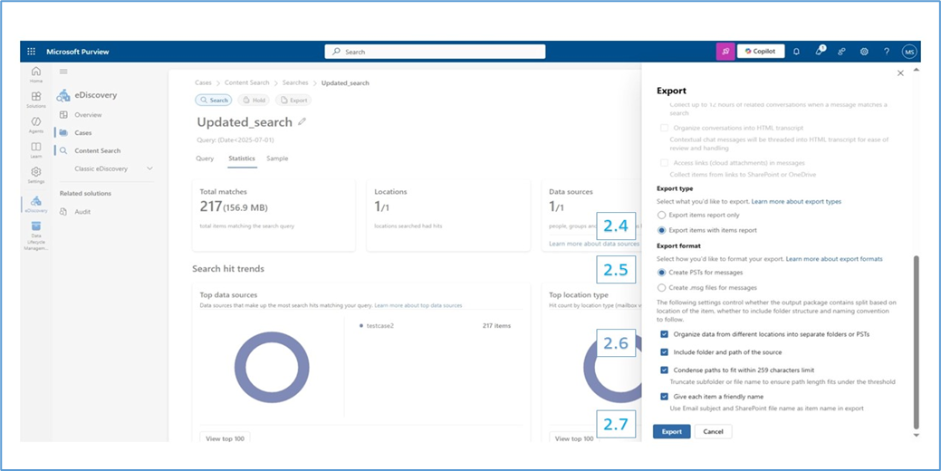The width and height of the screenshot is (941, 471).
Task: Open the Agents icon in left rail
Action: [36, 125]
